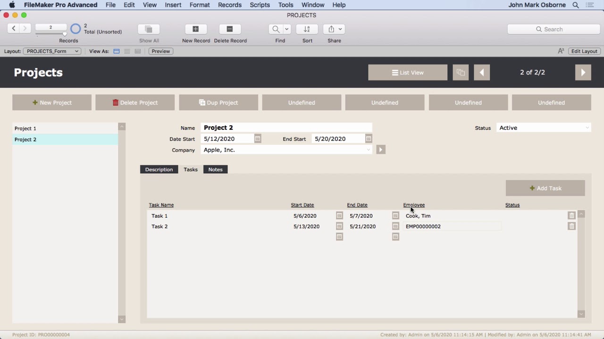The image size is (604, 339).
Task: Go to next record using toolbar forward arrow
Action: [25, 28]
